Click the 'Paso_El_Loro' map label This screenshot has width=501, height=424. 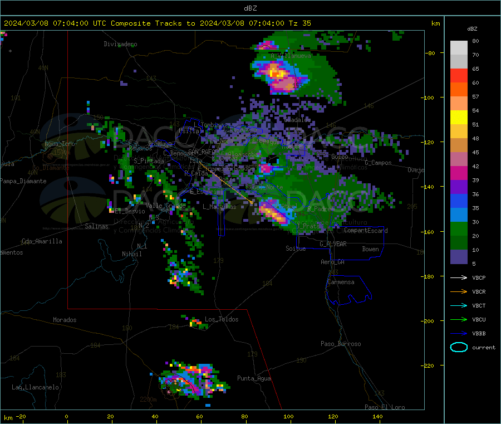point(385,407)
